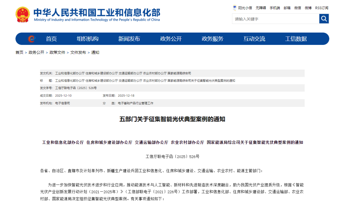
Task: Go to the 新闻发布 section
Action: [129, 39]
